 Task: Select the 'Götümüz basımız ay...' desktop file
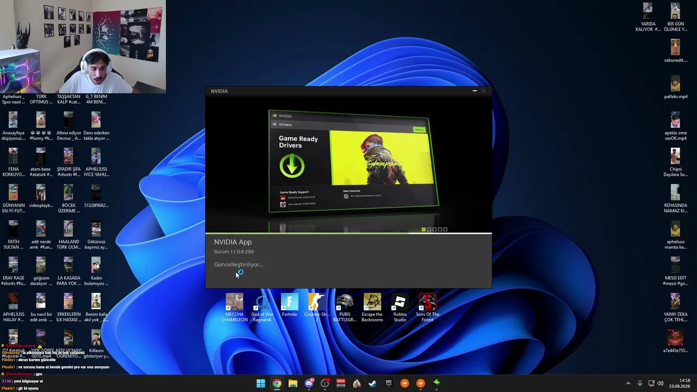click(x=96, y=235)
